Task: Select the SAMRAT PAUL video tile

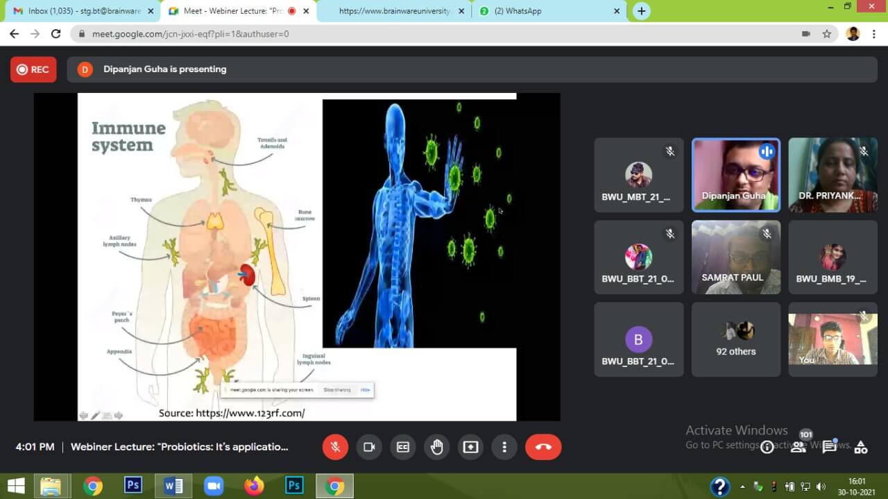Action: (x=735, y=257)
